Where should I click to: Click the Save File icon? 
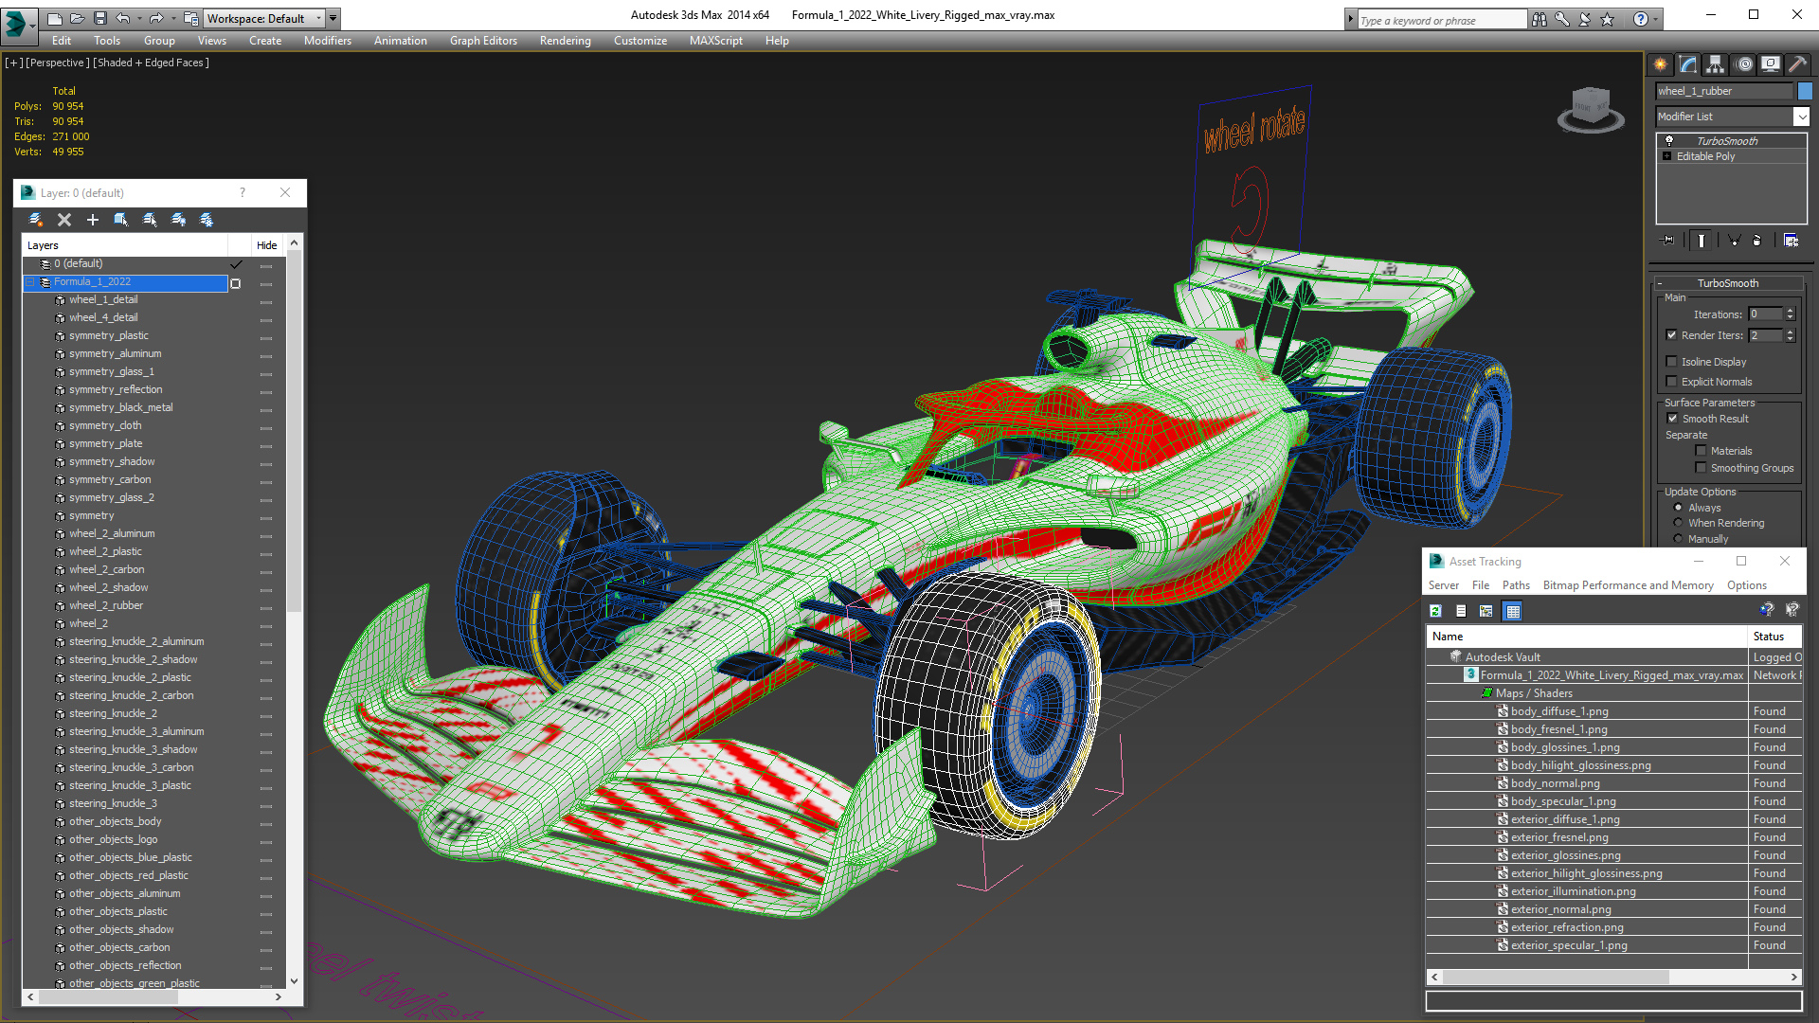pos(100,18)
